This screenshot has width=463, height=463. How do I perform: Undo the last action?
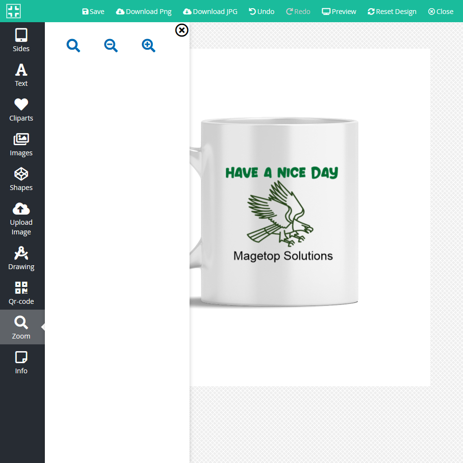click(261, 12)
